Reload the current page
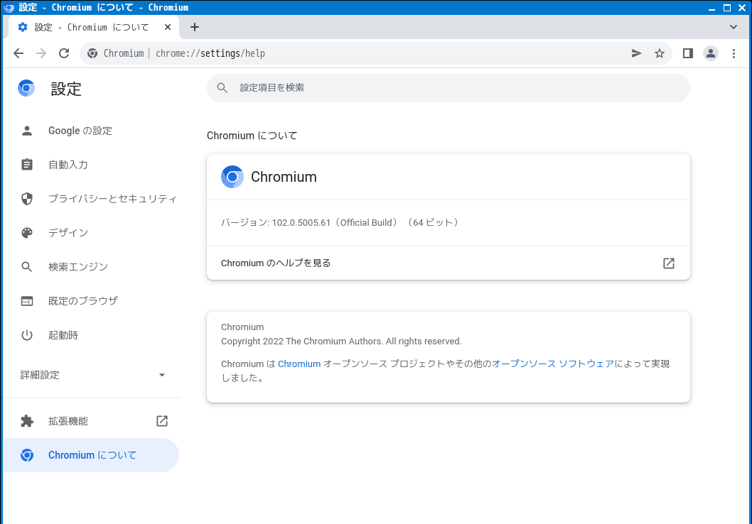The height and width of the screenshot is (524, 752). point(64,53)
